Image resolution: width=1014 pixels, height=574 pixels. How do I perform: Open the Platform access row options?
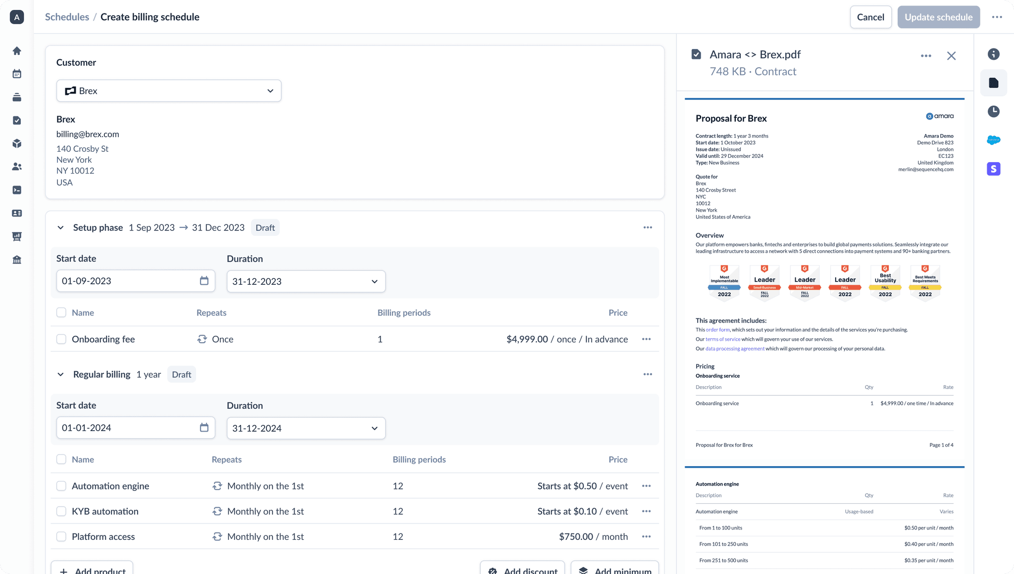646,536
